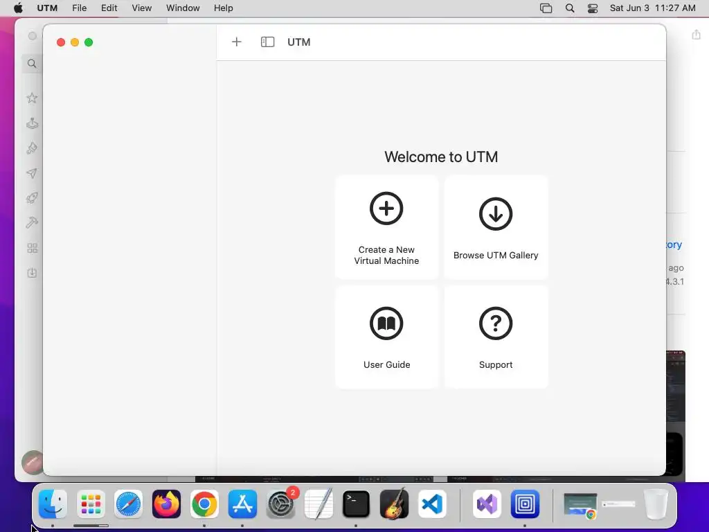Screen dimensions: 709x532
Task: Select Discover star in App Store sidebar
Action: [32, 98]
